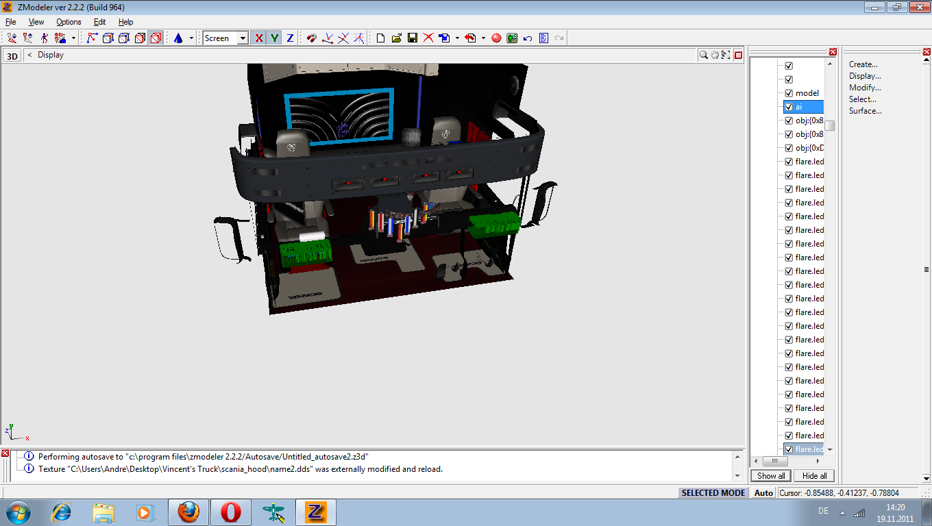The height and width of the screenshot is (526, 932).
Task: Click the objects tree horizontal scrollbar
Action: coord(788,461)
